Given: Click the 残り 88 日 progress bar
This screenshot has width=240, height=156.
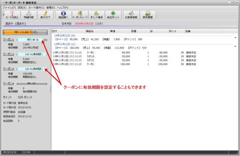Looking at the screenshot, I should click(x=32, y=40).
